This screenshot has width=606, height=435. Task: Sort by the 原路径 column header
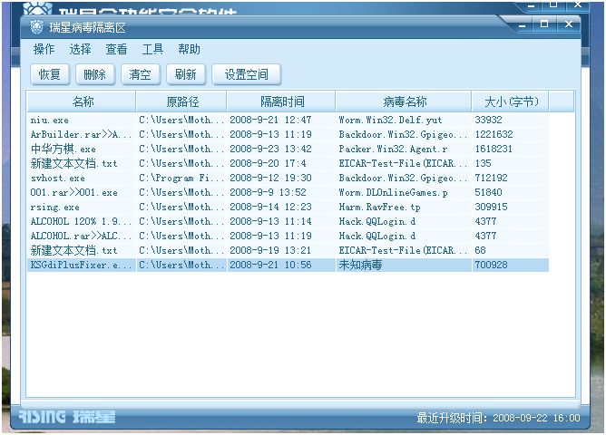pyautogui.click(x=181, y=101)
